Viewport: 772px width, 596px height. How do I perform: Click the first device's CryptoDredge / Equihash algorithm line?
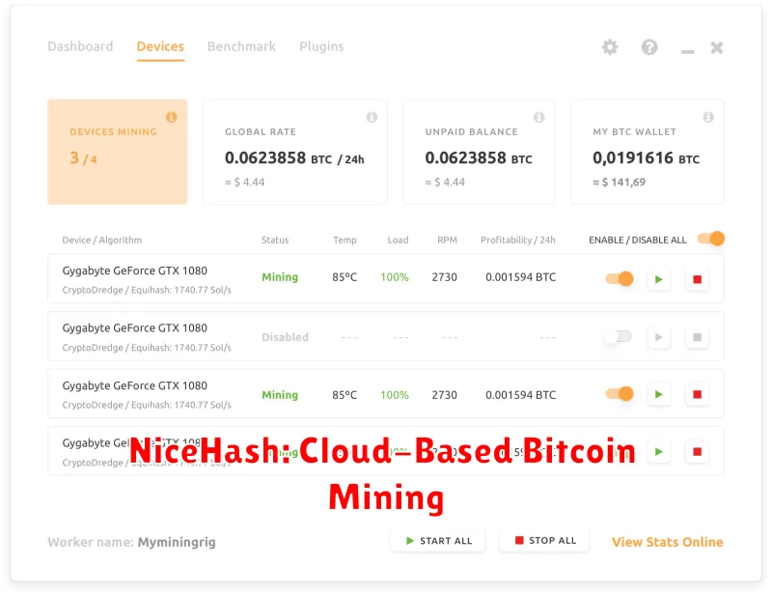pyautogui.click(x=147, y=290)
